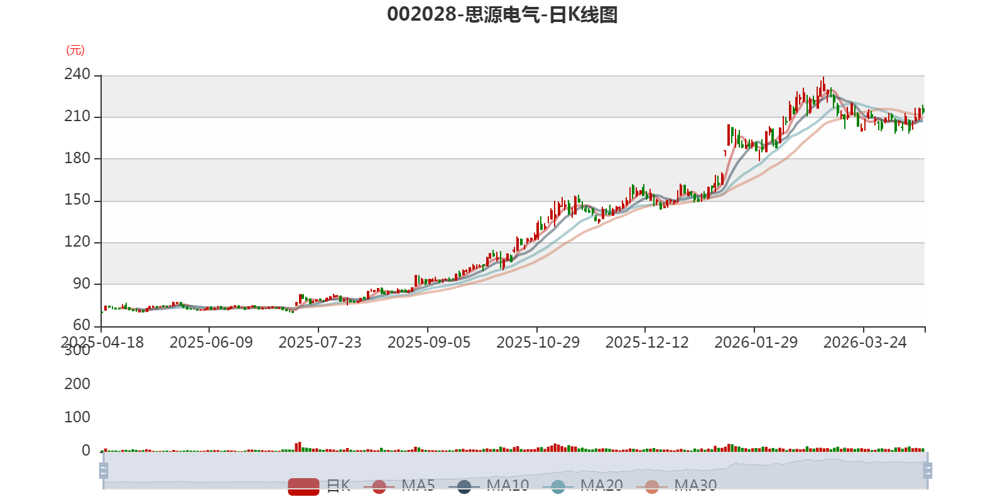
Task: Click the 2026-03-24 date label
Action: pos(865,343)
